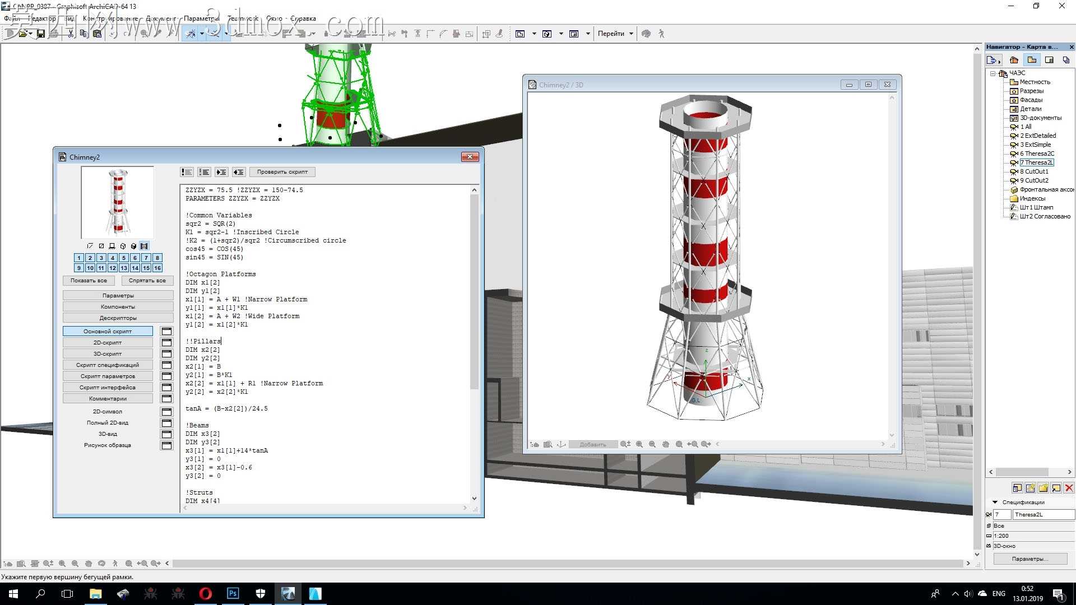Toggle fragment 8 visibility button

click(157, 258)
